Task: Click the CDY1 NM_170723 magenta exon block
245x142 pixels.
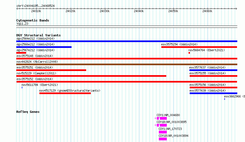Action: pos(163,132)
